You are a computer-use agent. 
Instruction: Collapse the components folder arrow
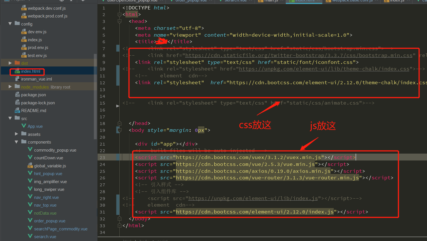pyautogui.click(x=17, y=142)
